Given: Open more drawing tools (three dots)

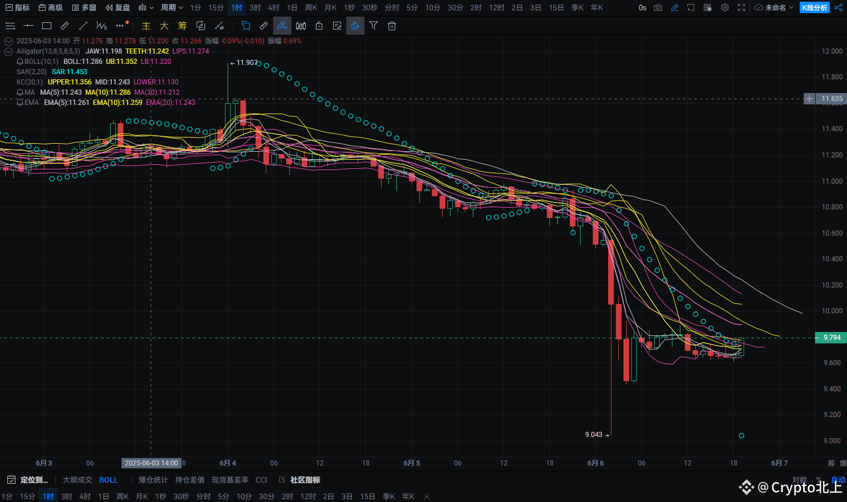Looking at the screenshot, I should click(x=120, y=26).
